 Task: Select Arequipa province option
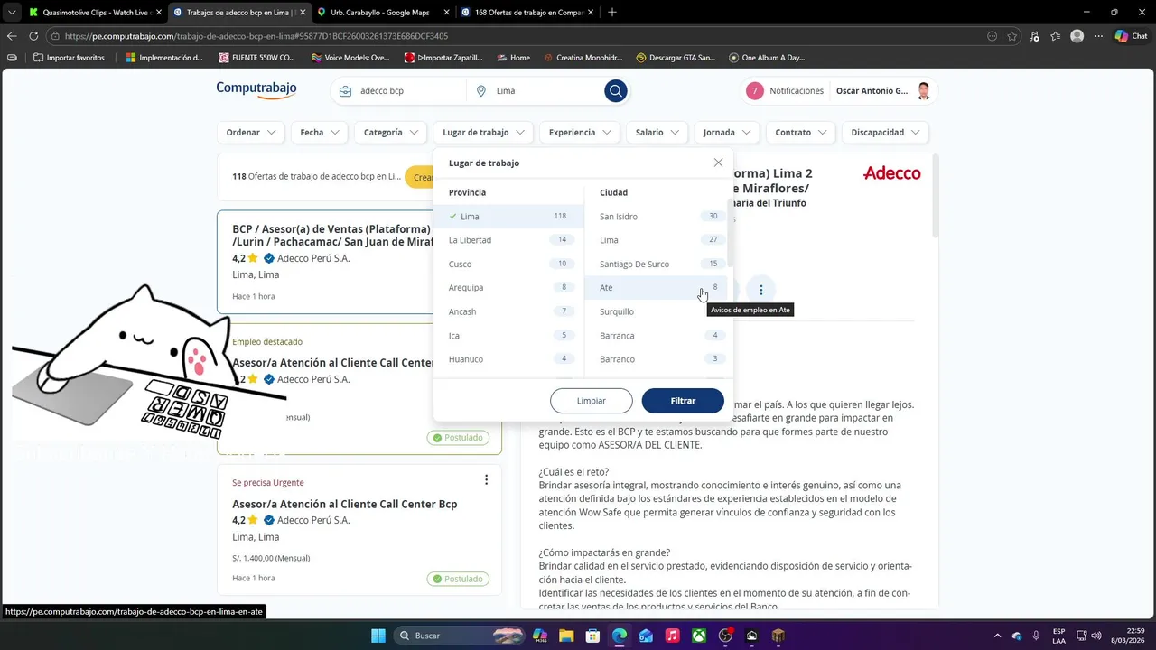tap(508, 287)
